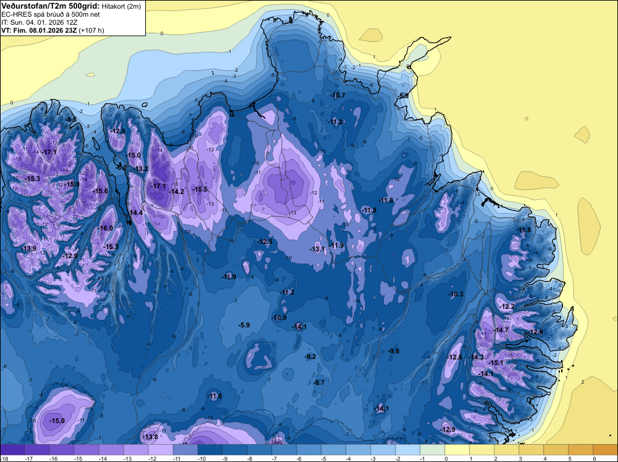Click the -16.0 temperature value

[105, 228]
